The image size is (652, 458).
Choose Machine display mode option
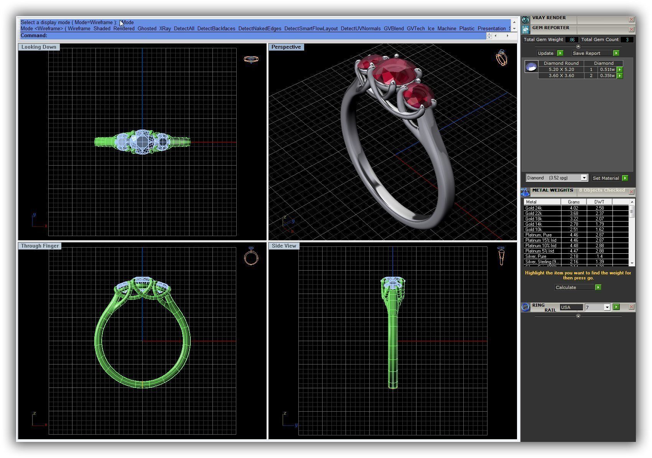447,28
